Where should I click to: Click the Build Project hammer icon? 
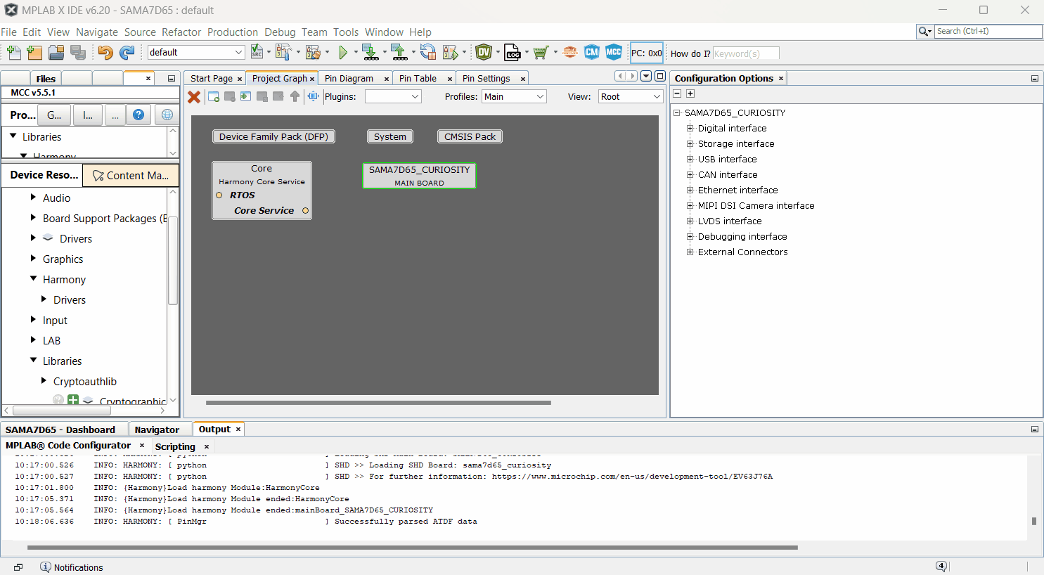point(283,52)
